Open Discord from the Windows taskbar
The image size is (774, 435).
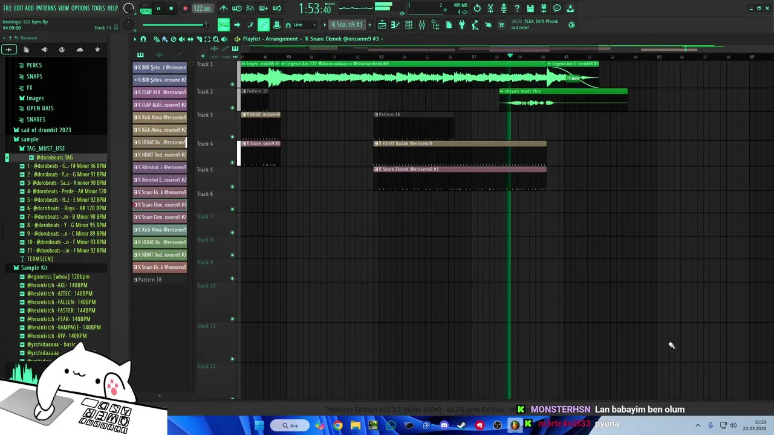(444, 425)
